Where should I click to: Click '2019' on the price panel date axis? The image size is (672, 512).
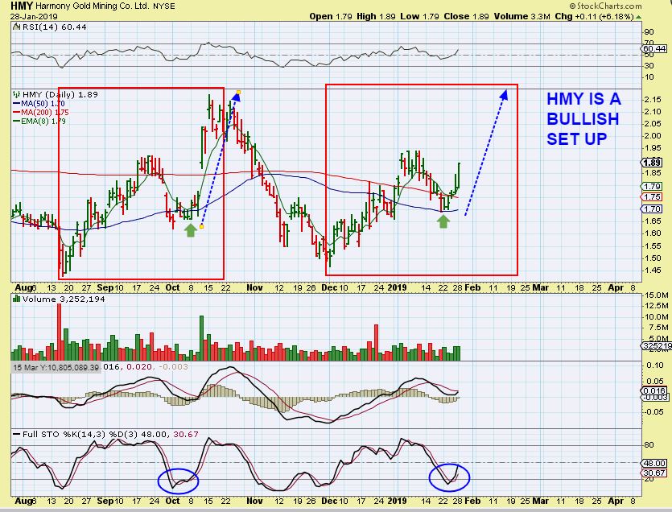[x=397, y=287]
